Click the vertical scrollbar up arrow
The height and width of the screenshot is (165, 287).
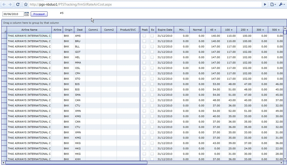[285, 28]
